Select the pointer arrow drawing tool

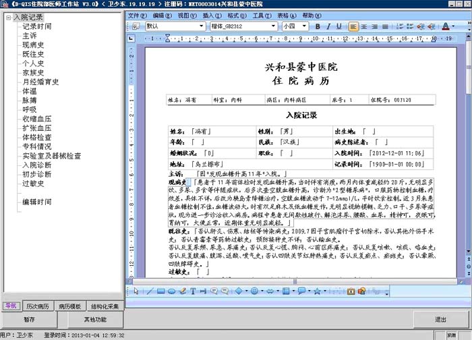[136, 291]
